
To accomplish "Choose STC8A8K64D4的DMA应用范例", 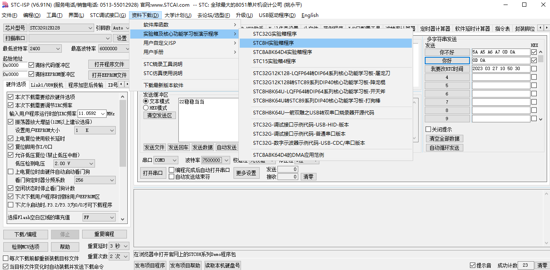I will (326, 155).
